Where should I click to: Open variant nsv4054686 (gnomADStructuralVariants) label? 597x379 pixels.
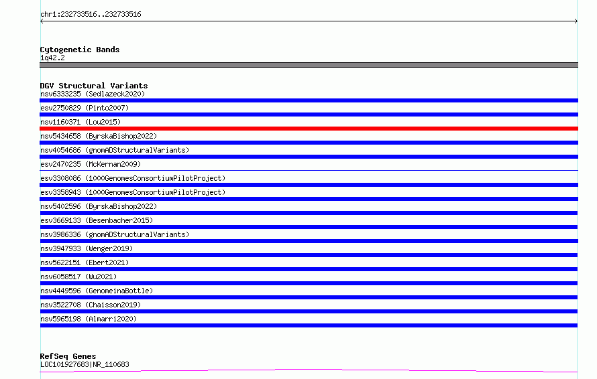[115, 150]
